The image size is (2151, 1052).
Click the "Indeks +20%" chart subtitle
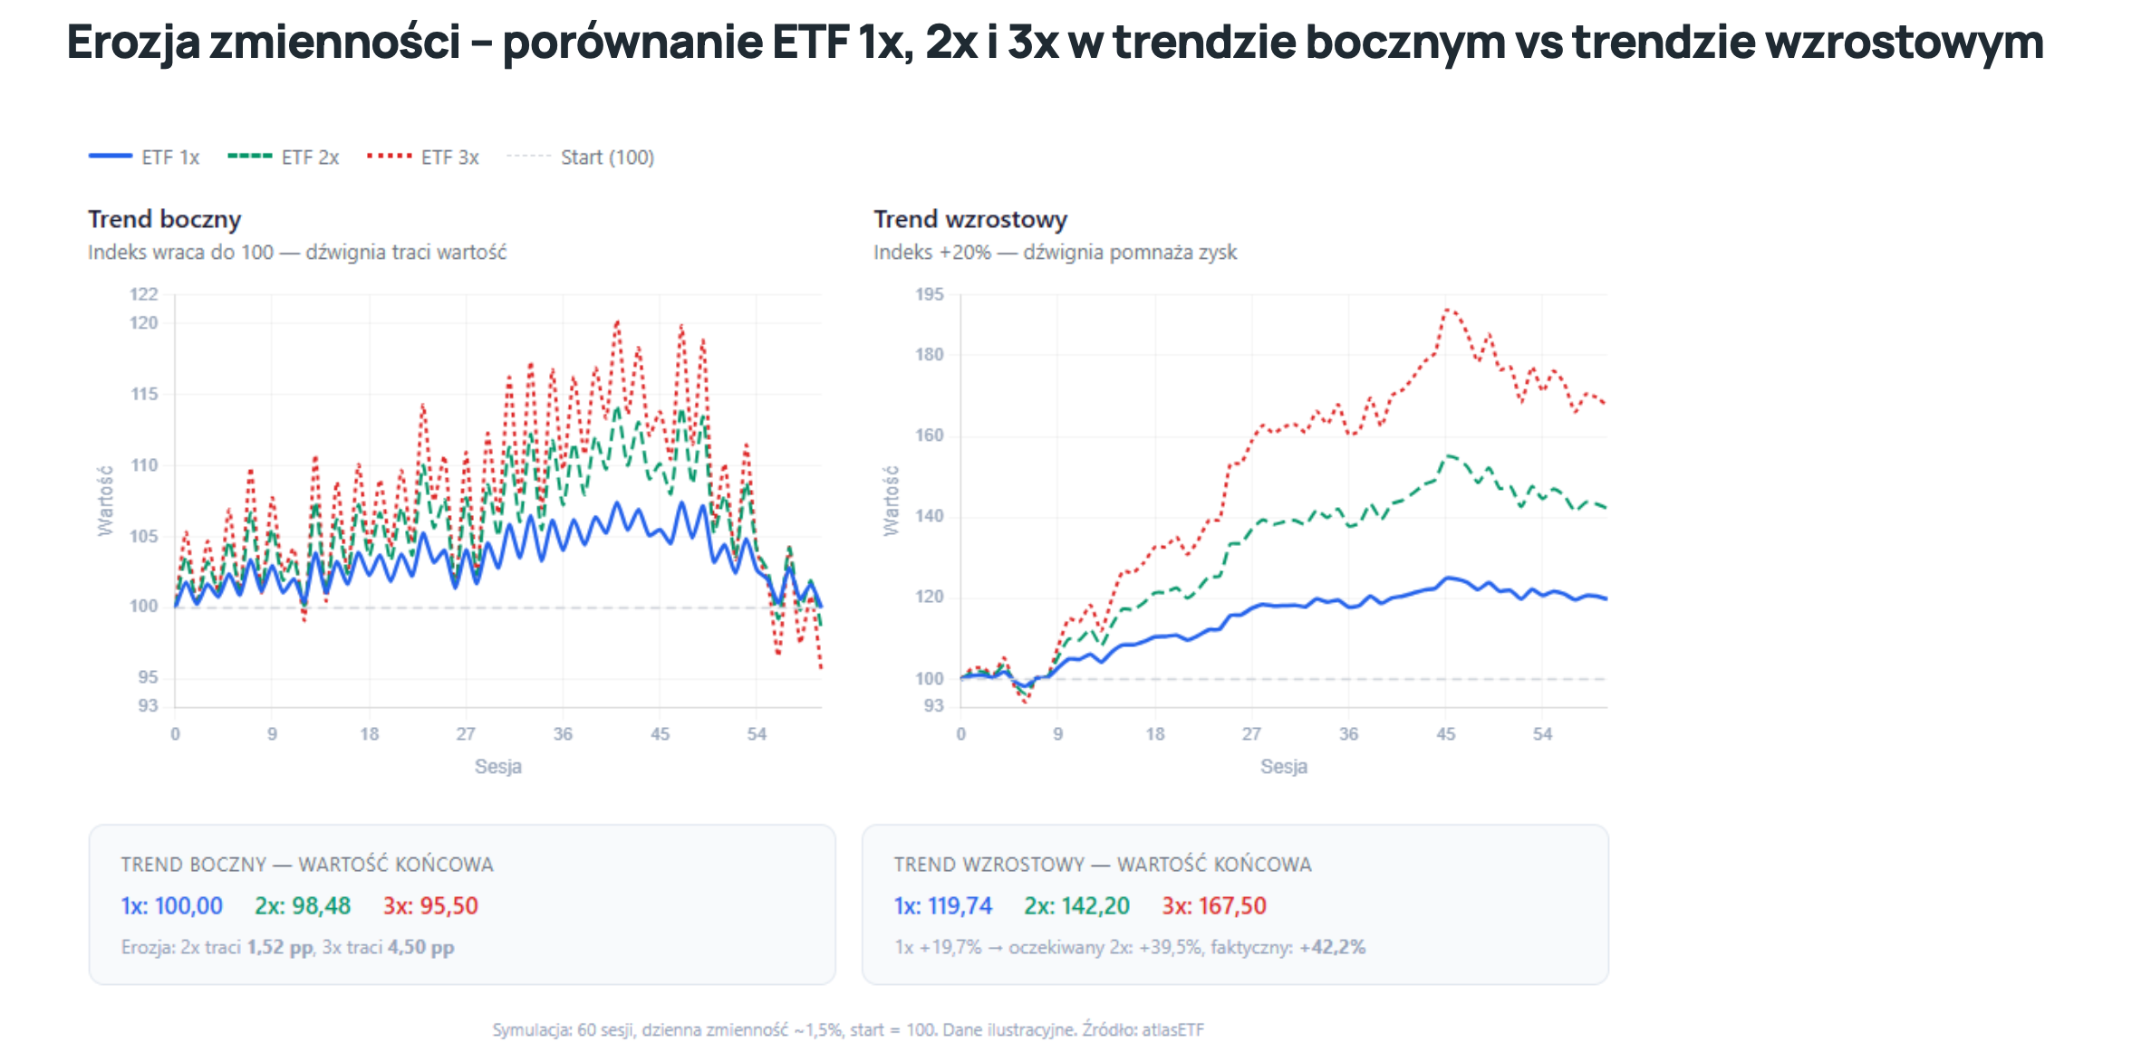(1054, 253)
